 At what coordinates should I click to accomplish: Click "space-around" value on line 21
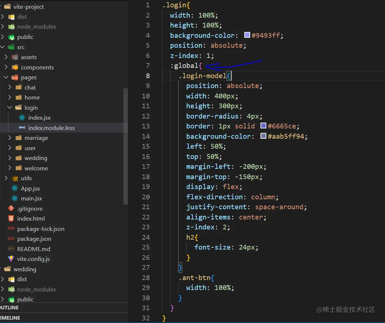tap(279, 207)
